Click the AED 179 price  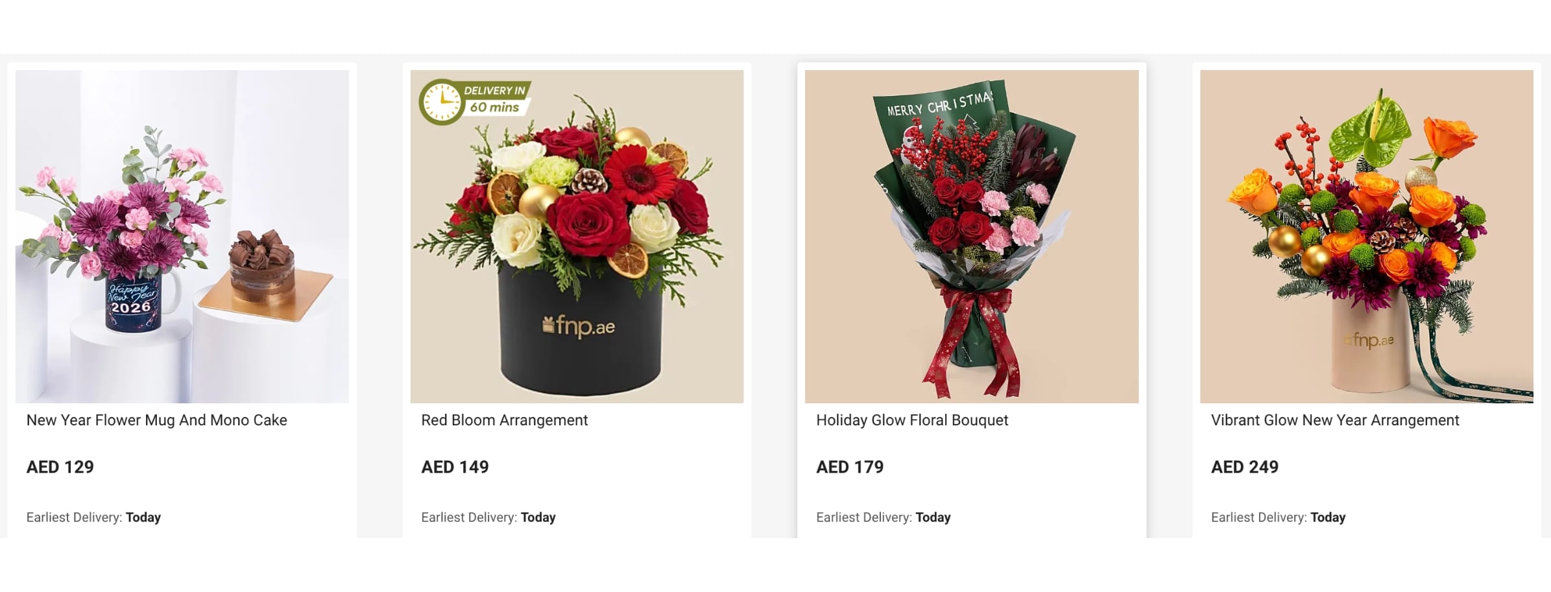[x=850, y=467]
